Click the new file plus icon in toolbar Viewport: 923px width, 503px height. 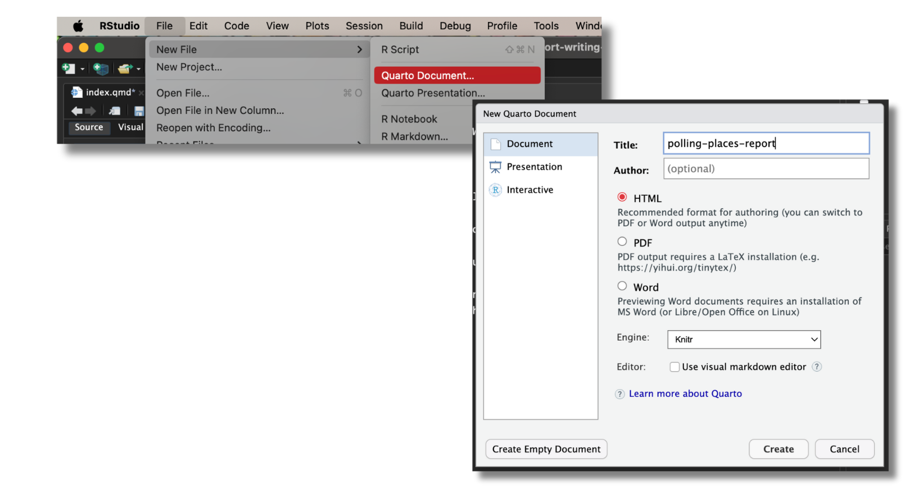click(x=69, y=68)
